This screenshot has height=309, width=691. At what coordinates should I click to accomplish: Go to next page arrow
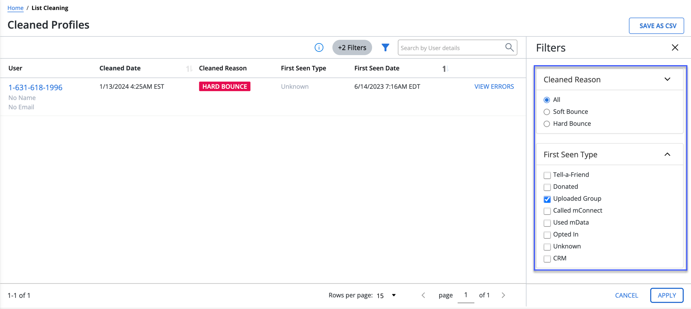pos(503,295)
